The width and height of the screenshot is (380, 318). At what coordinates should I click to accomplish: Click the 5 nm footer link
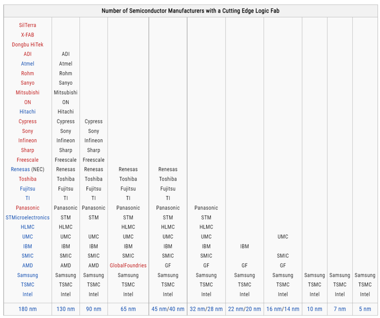pyautogui.click(x=365, y=309)
